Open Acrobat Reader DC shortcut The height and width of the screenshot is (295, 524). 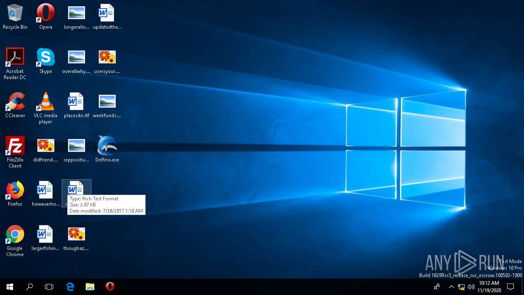click(x=15, y=64)
